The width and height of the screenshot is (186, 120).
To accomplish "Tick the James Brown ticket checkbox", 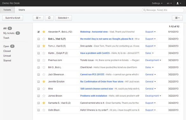I will [38, 96].
